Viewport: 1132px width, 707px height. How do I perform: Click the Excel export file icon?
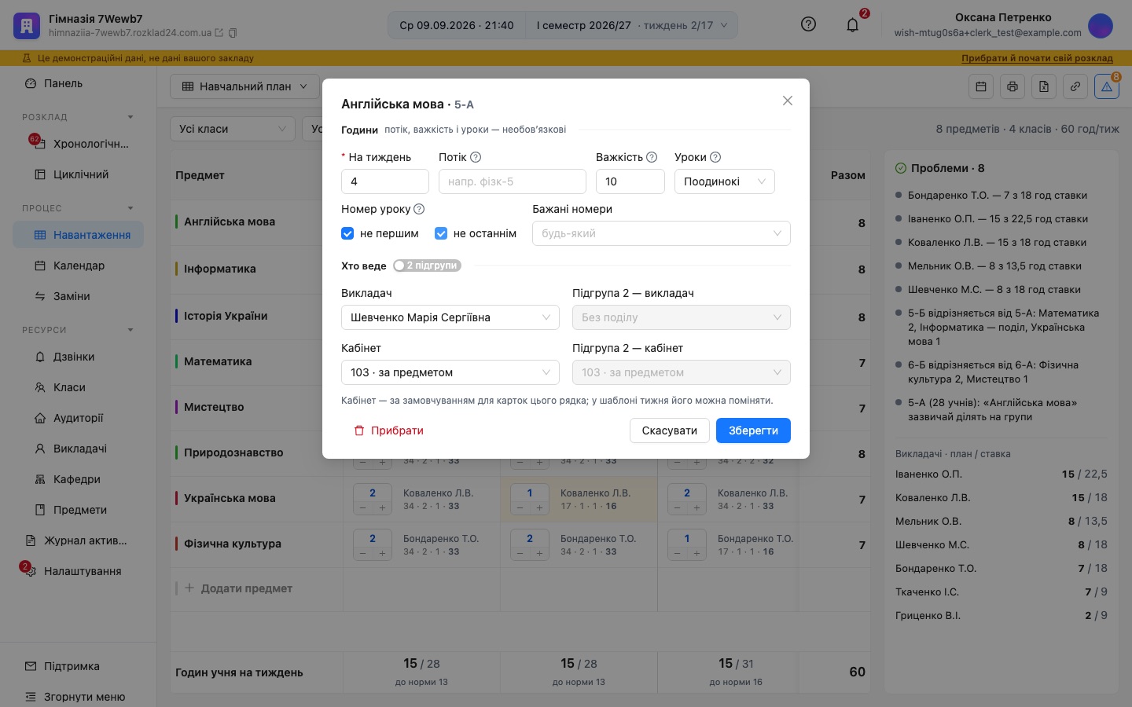click(x=1044, y=86)
